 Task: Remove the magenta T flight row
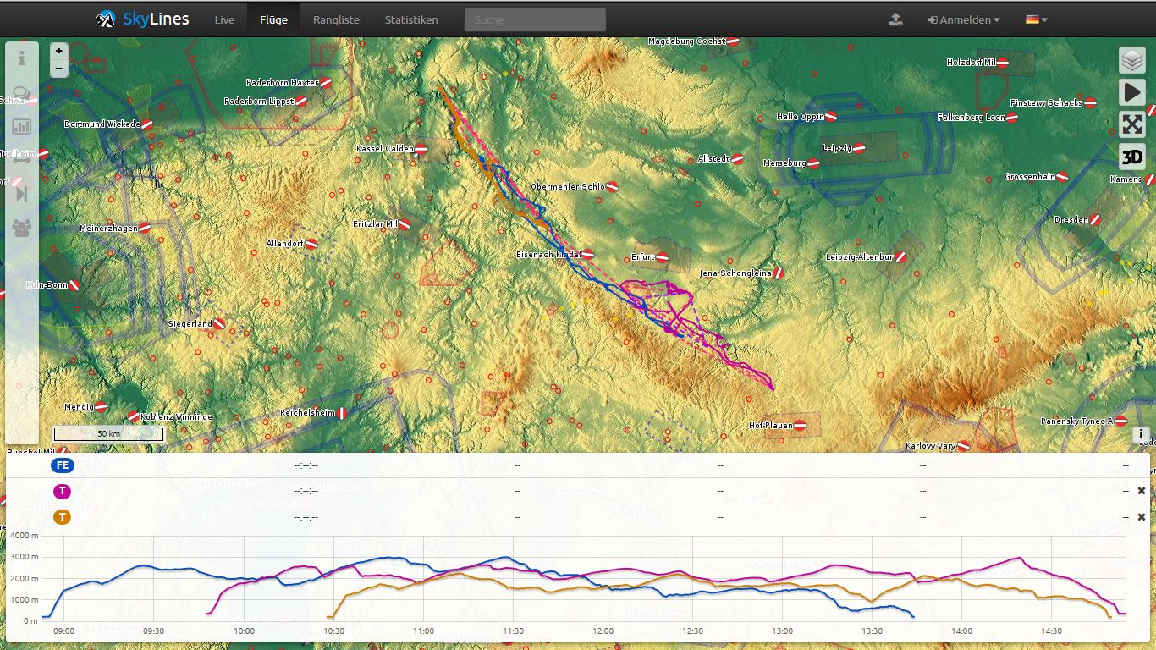pos(1141,491)
